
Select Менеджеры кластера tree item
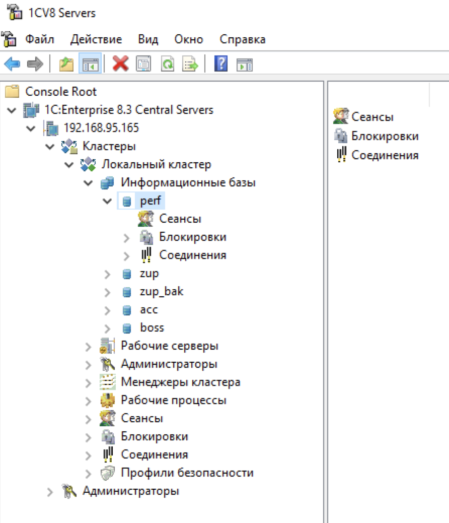181,382
